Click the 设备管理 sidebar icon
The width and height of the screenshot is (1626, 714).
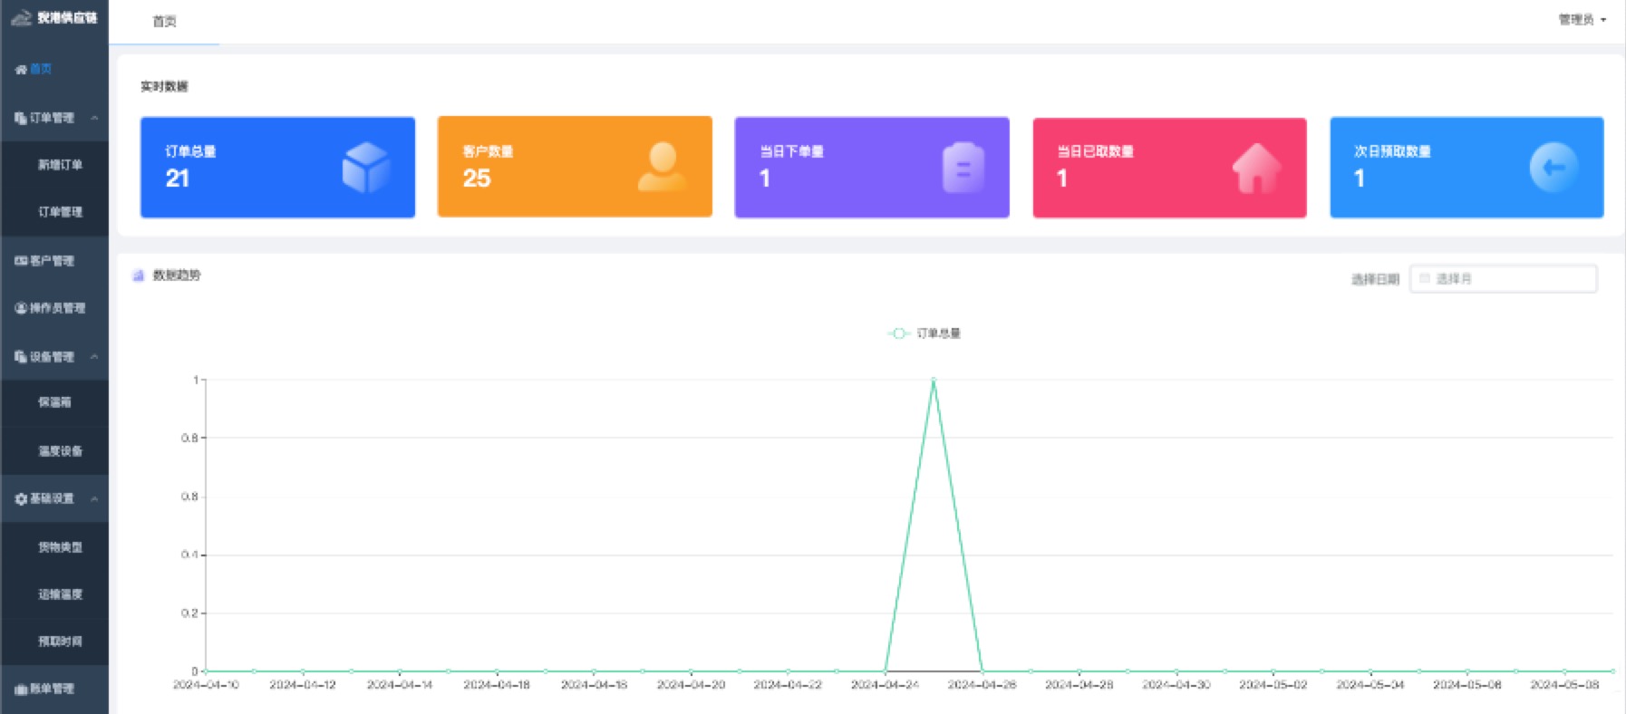point(21,357)
